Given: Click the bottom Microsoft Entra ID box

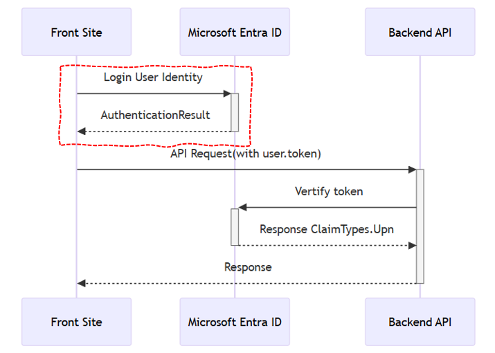Looking at the screenshot, I should (235, 322).
